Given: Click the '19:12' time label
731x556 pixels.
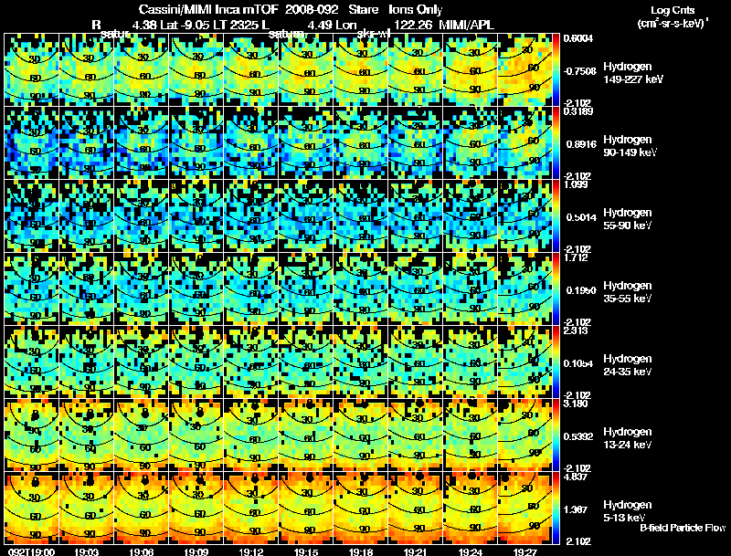Looking at the screenshot, I should (250, 551).
